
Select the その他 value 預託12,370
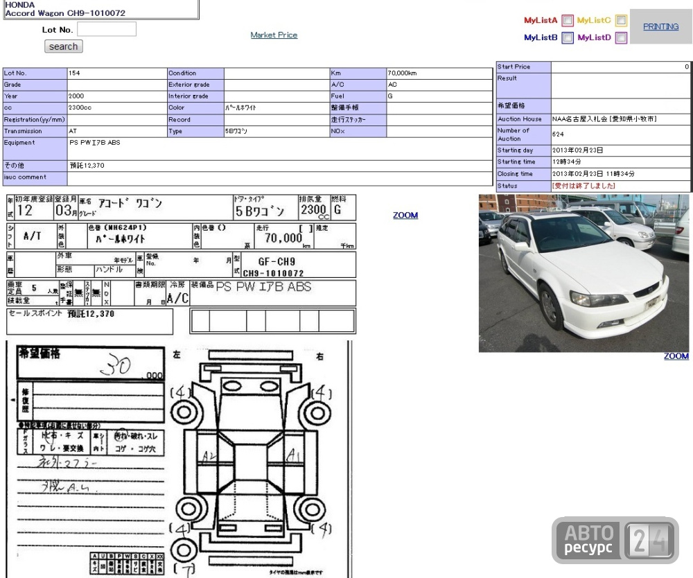(x=87, y=165)
